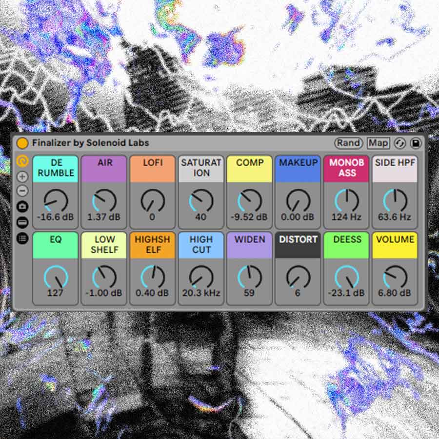Screen dimensions: 439x439
Task: Click the Rand button to randomize macros
Action: (349, 143)
